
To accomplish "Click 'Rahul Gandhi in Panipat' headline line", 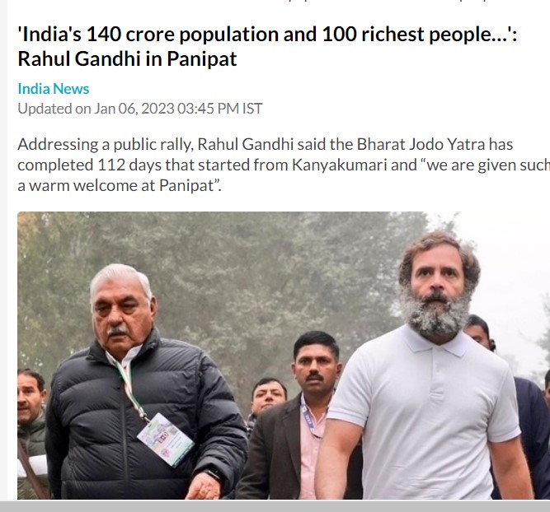I will point(127,59).
